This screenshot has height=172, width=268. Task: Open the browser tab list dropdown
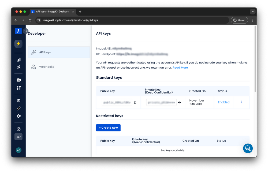coord(252,12)
